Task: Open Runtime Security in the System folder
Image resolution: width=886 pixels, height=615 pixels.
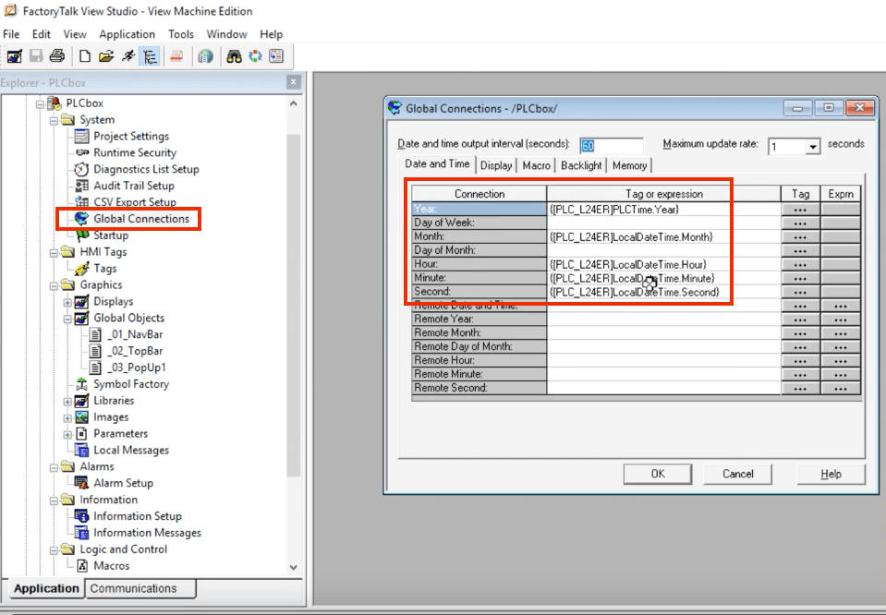Action: click(134, 152)
